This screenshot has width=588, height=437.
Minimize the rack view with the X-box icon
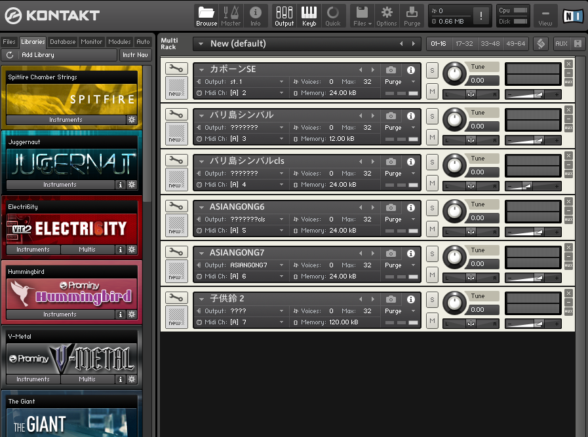pos(578,44)
